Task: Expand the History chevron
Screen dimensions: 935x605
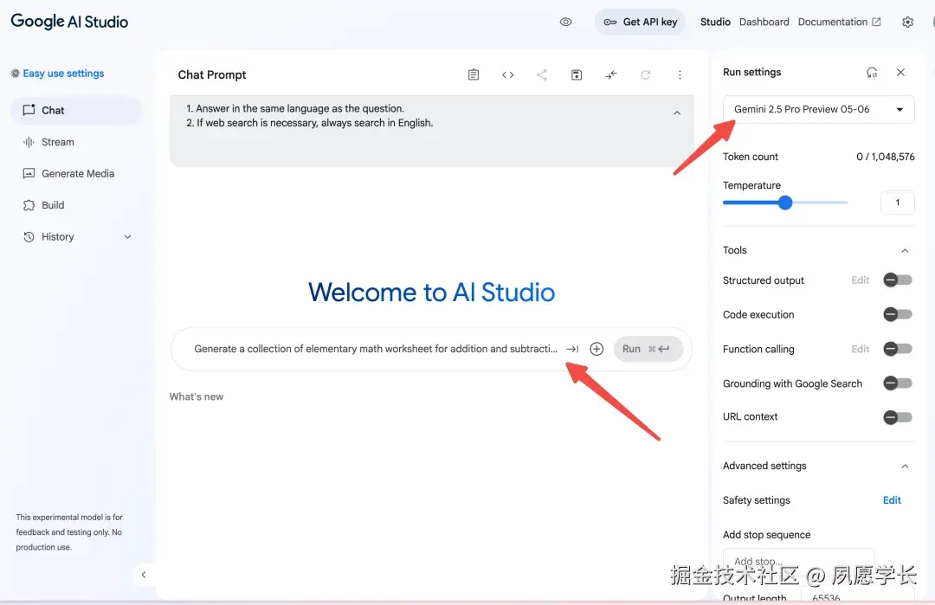Action: tap(127, 236)
